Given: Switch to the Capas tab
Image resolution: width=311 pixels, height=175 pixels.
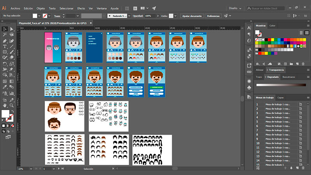Looking at the screenshot, I should coord(280,97).
